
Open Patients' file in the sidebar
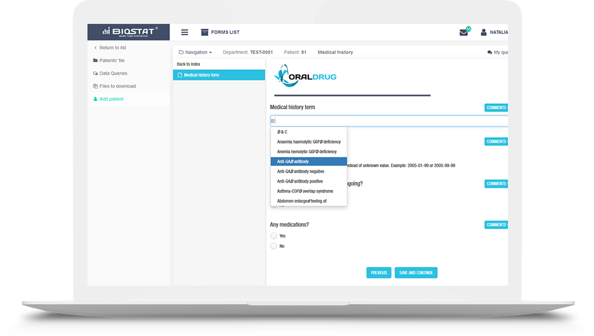[112, 60]
